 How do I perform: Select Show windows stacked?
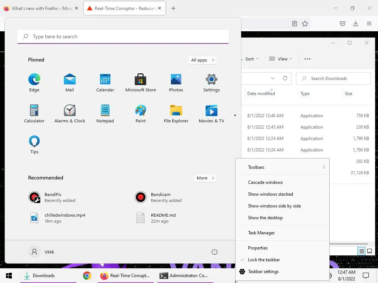282,194
